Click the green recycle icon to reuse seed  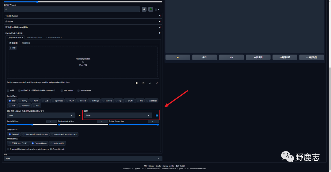(150, 9)
